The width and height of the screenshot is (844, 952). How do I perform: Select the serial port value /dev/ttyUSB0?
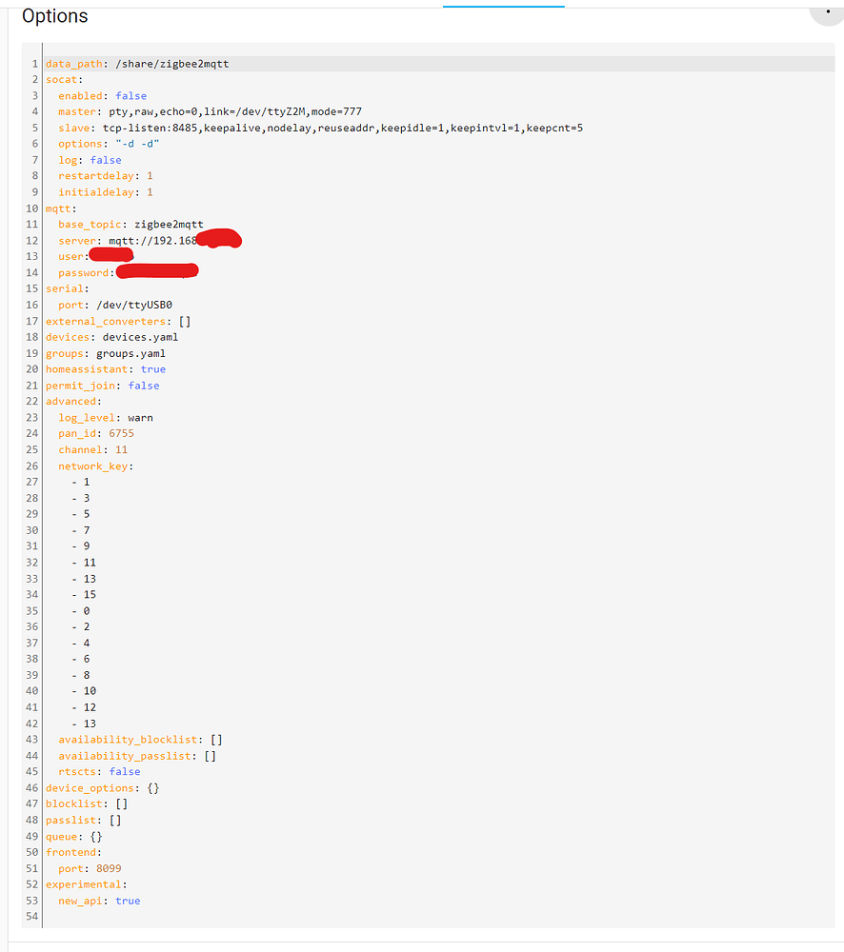pyautogui.click(x=133, y=305)
